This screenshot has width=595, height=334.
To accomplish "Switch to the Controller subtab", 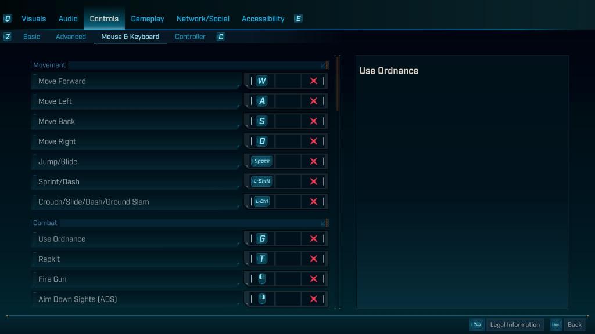I will coord(190,36).
